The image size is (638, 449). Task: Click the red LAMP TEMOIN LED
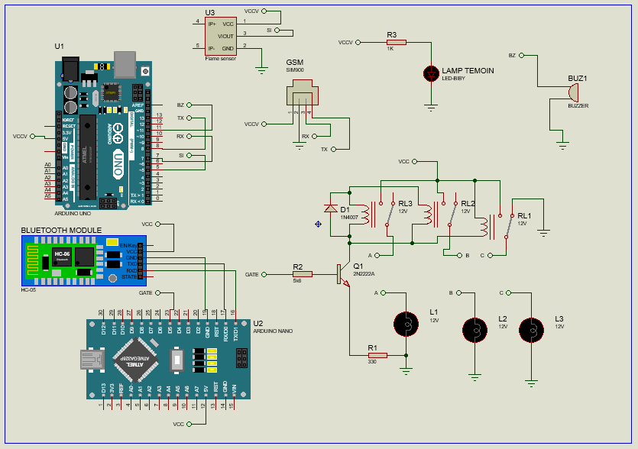point(432,74)
